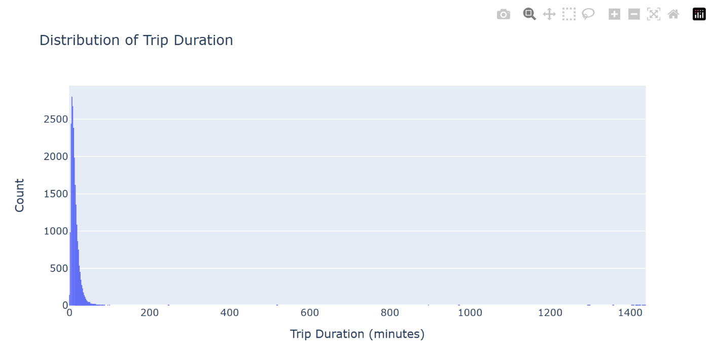This screenshot has width=710, height=358.
Task: Choose the Box Select tool
Action: point(569,14)
